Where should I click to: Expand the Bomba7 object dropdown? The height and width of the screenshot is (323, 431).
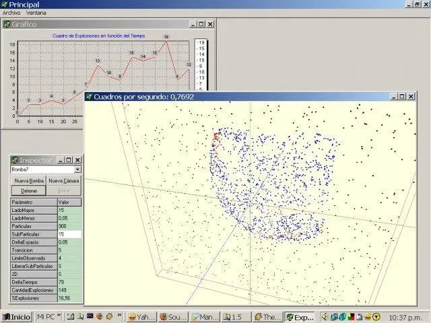78,170
